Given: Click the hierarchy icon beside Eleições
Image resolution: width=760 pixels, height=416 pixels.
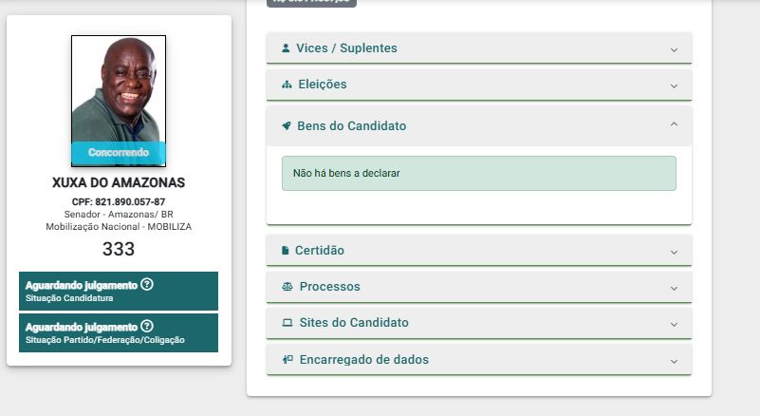Looking at the screenshot, I should coord(287,85).
